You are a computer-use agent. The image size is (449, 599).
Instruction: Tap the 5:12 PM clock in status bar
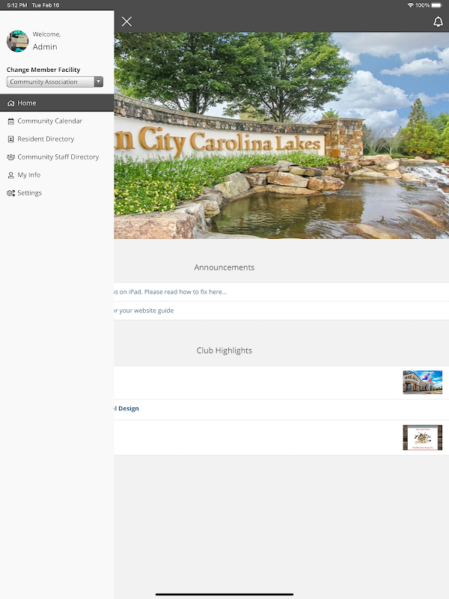(17, 5)
